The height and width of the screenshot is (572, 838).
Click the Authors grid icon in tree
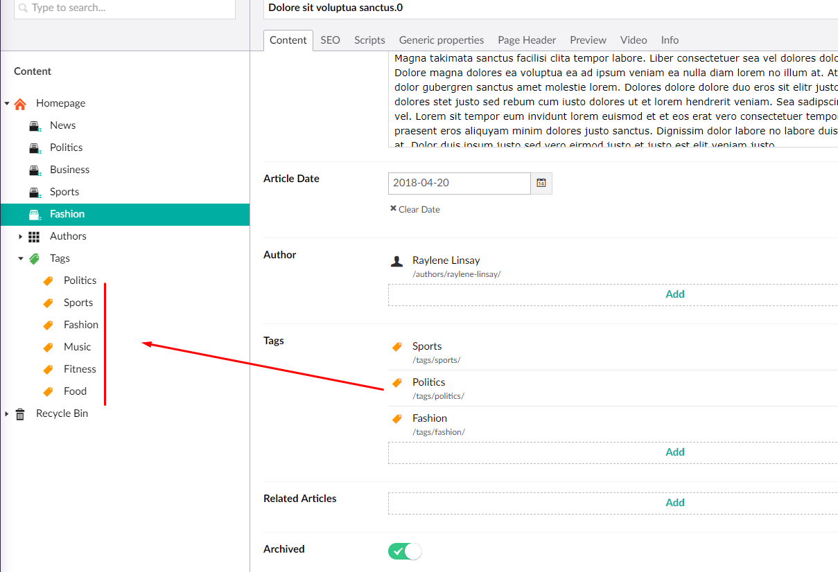[x=34, y=236]
